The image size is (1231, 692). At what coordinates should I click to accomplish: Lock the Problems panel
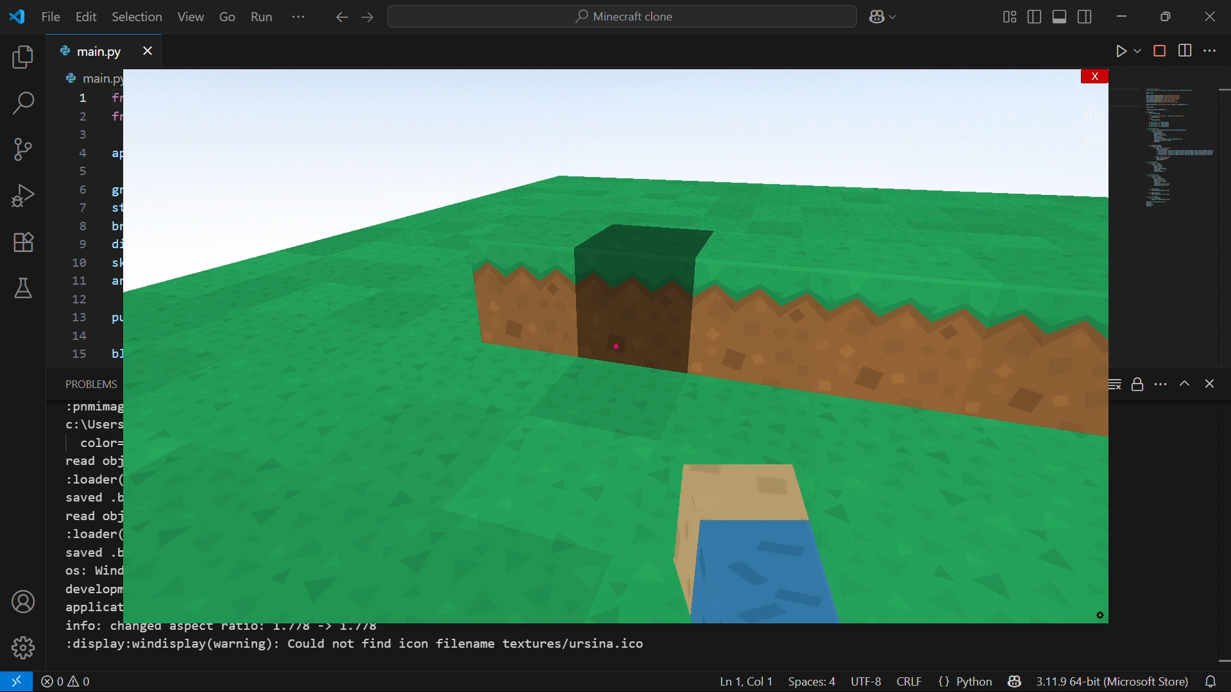click(x=1137, y=384)
